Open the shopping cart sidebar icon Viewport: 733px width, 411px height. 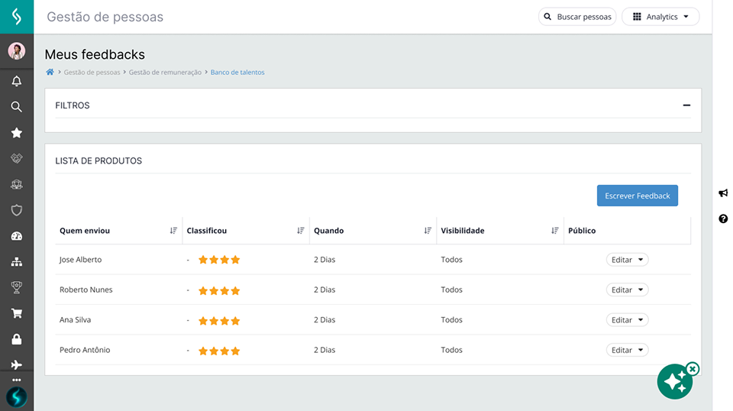pos(17,313)
